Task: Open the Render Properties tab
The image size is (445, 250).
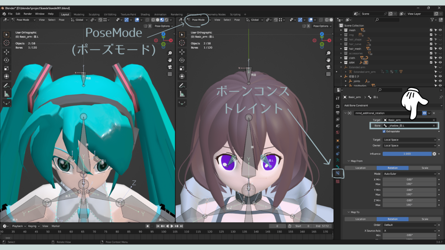Action: (x=338, y=106)
